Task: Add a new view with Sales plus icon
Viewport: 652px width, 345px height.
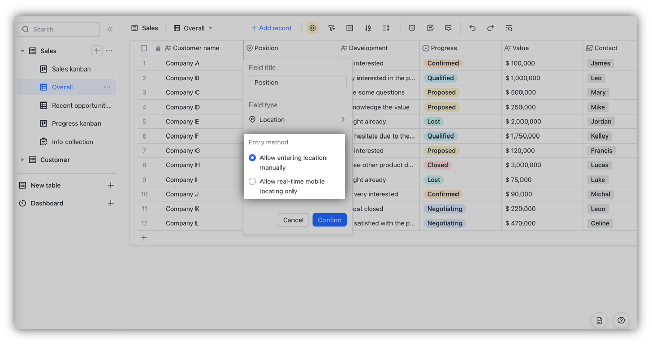Action: pos(97,51)
